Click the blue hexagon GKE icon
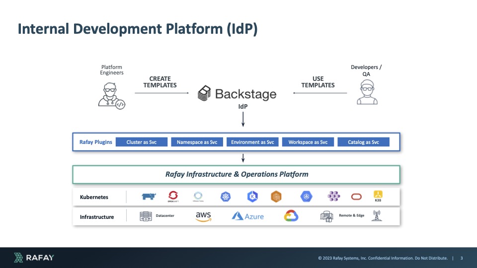477x268 pixels. (x=307, y=197)
